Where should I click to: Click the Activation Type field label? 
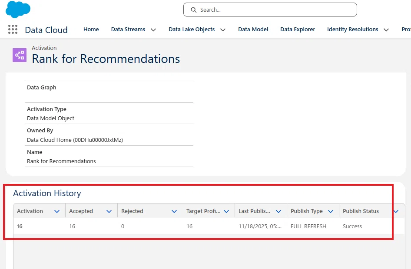pyautogui.click(x=46, y=109)
